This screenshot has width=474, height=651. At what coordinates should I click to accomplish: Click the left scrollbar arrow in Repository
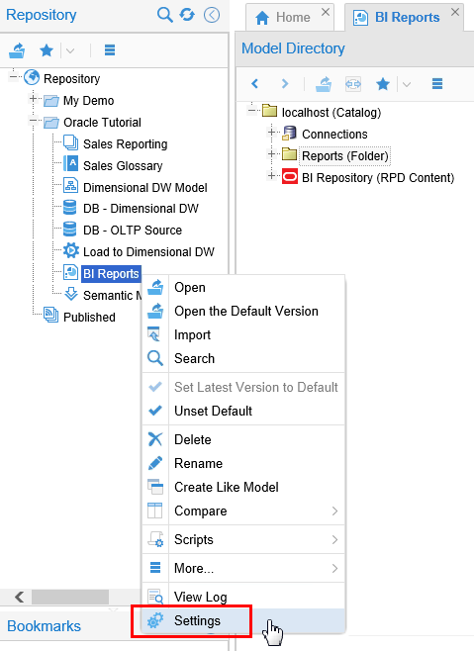19,597
